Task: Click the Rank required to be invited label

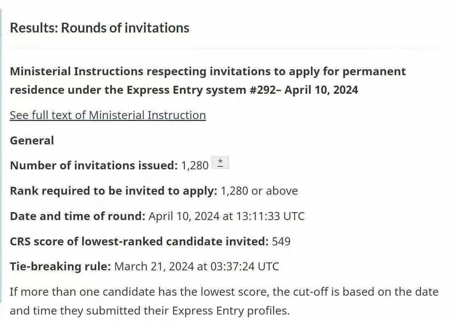Action: [x=114, y=191]
